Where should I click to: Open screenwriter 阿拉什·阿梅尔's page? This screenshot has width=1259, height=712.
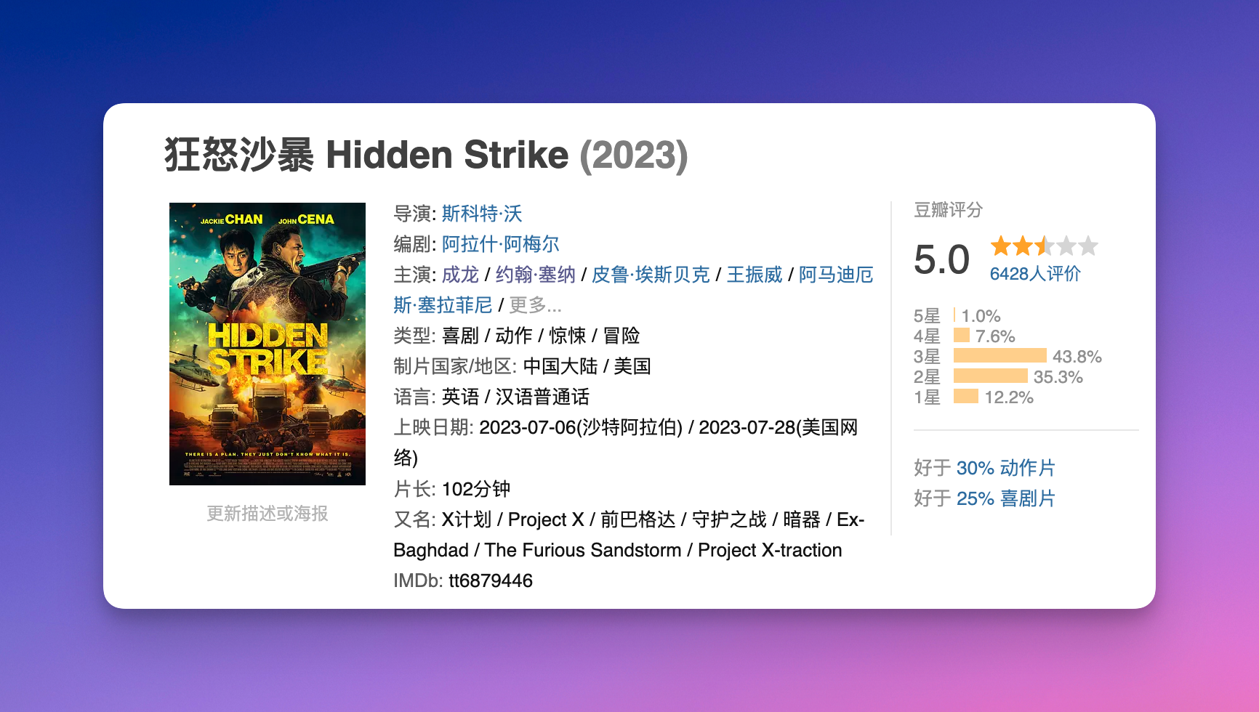point(500,244)
